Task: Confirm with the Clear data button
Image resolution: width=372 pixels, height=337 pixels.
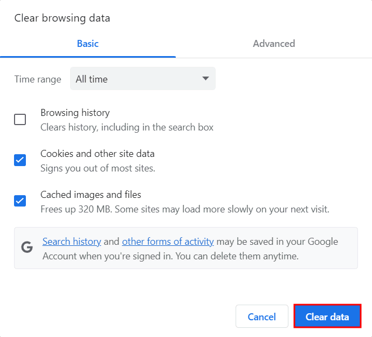Action: [327, 317]
